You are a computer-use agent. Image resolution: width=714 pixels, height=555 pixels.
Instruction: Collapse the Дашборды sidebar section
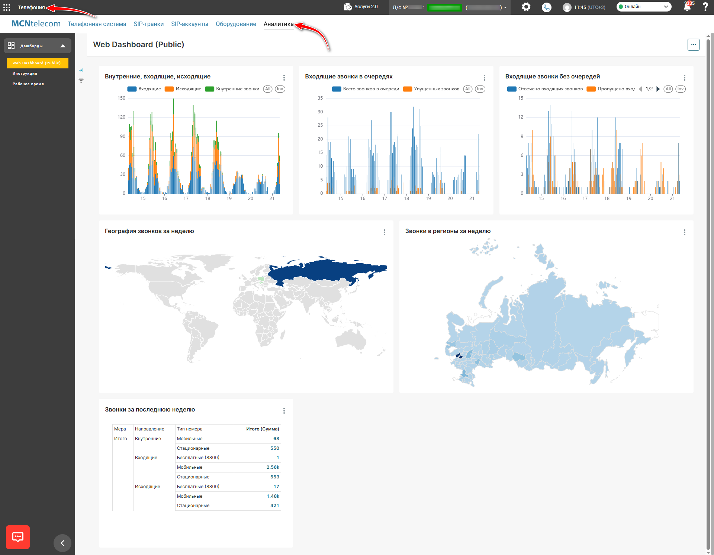tap(63, 46)
